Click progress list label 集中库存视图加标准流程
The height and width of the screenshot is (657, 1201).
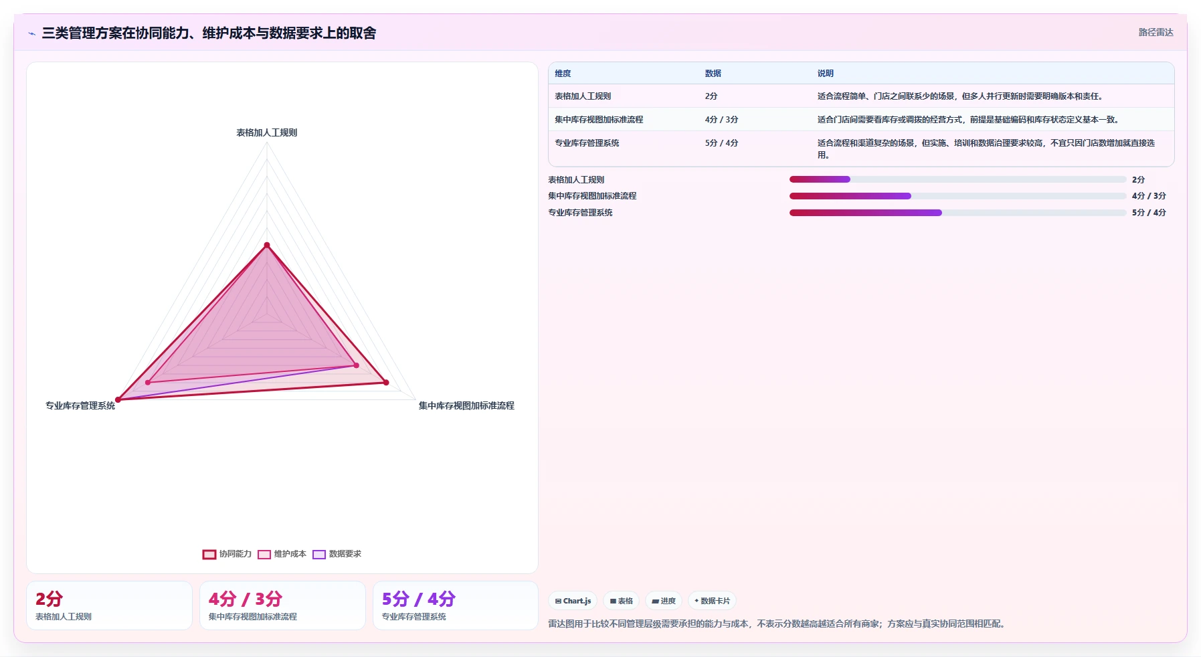pyautogui.click(x=592, y=196)
